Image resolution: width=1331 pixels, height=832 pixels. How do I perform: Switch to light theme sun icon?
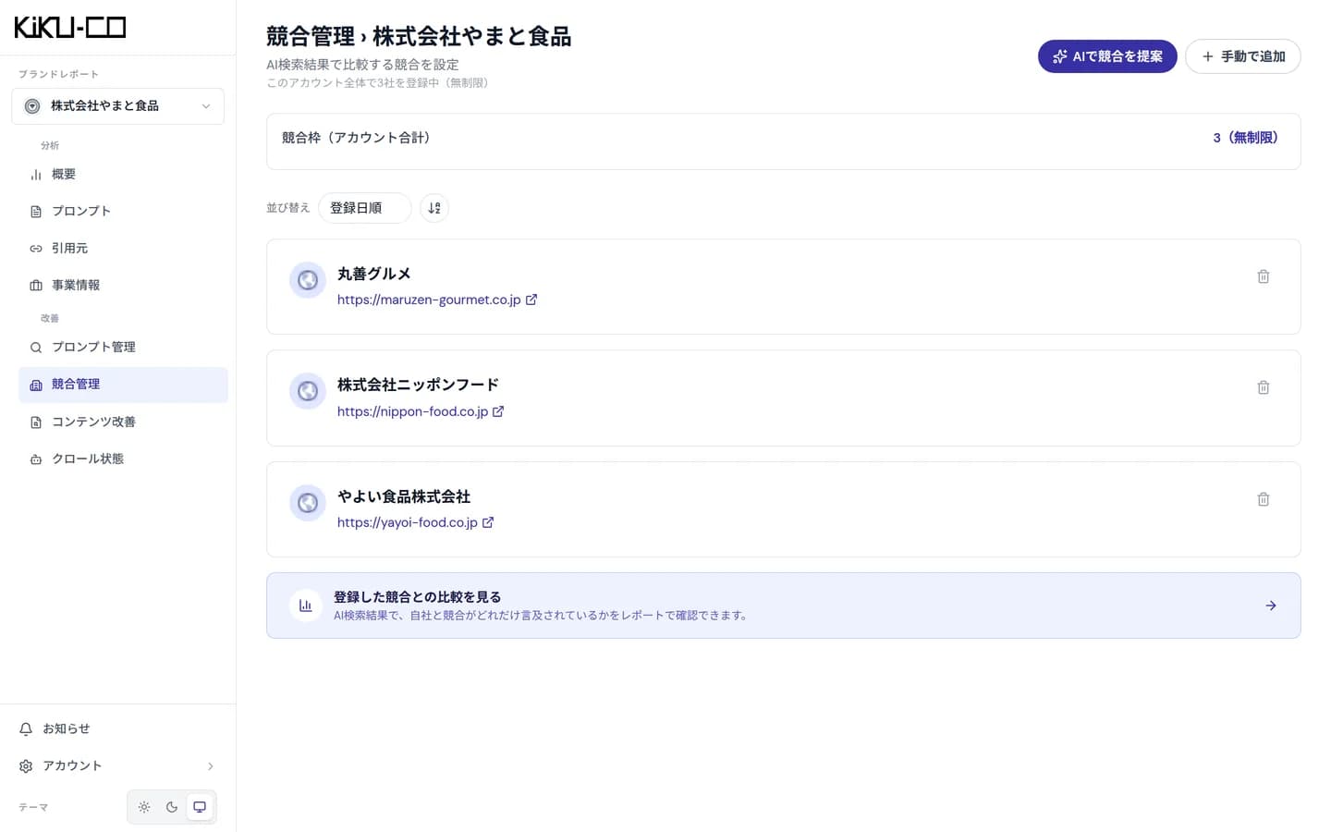point(144,807)
